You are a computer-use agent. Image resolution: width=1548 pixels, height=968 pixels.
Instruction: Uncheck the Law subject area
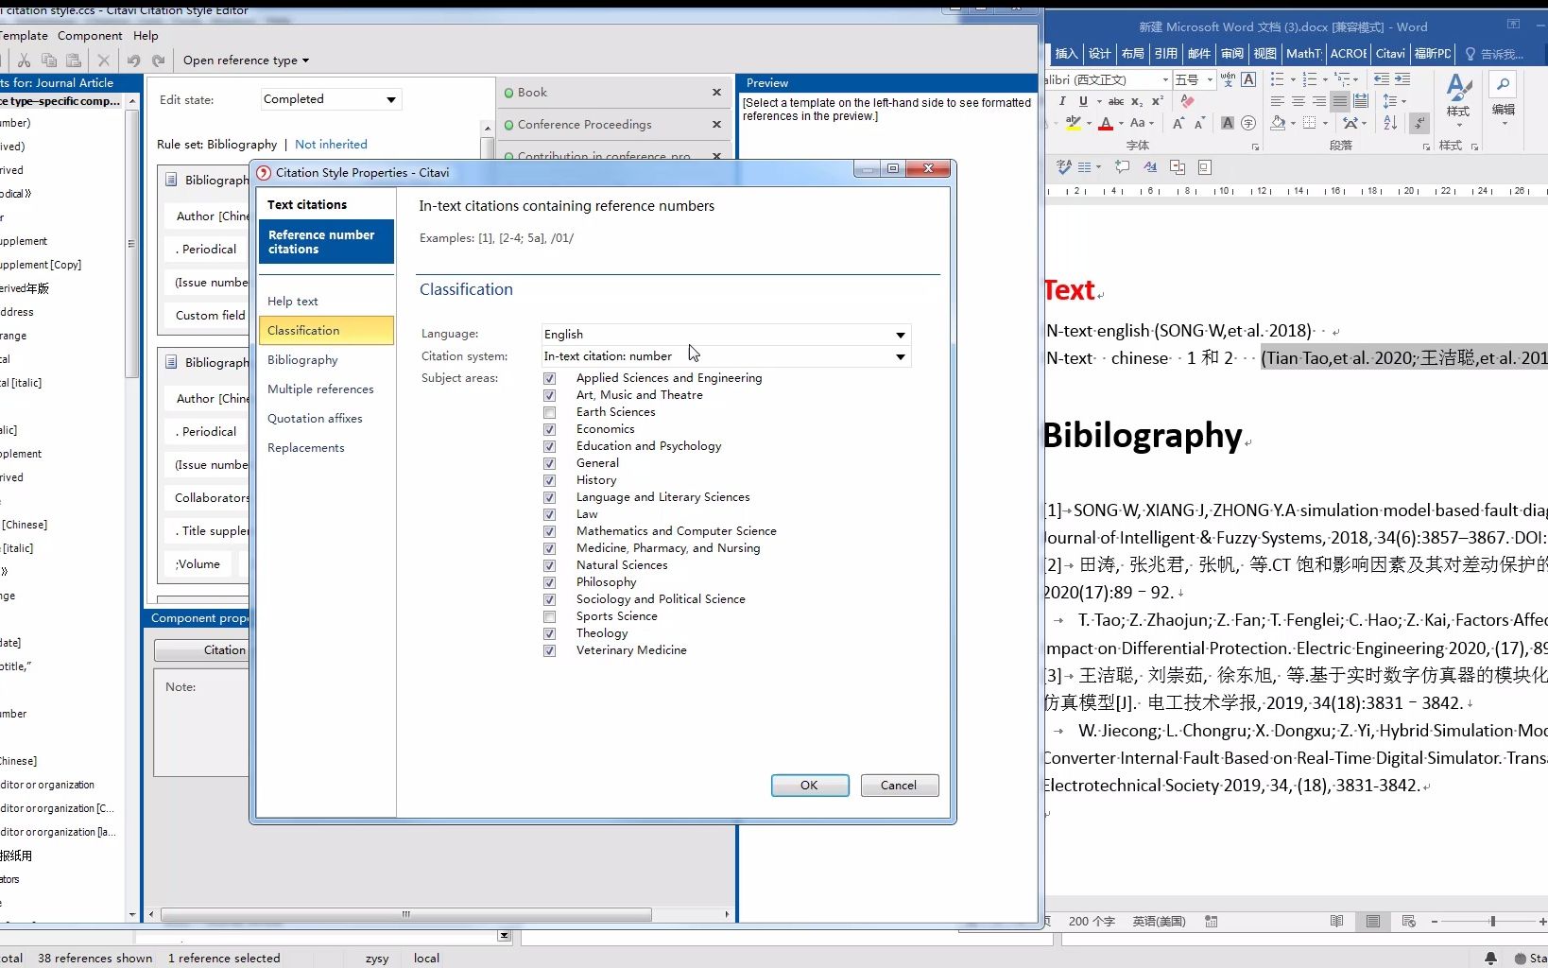[x=549, y=514]
